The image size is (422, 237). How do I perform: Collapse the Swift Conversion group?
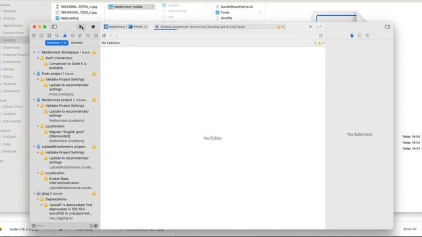coord(38,58)
